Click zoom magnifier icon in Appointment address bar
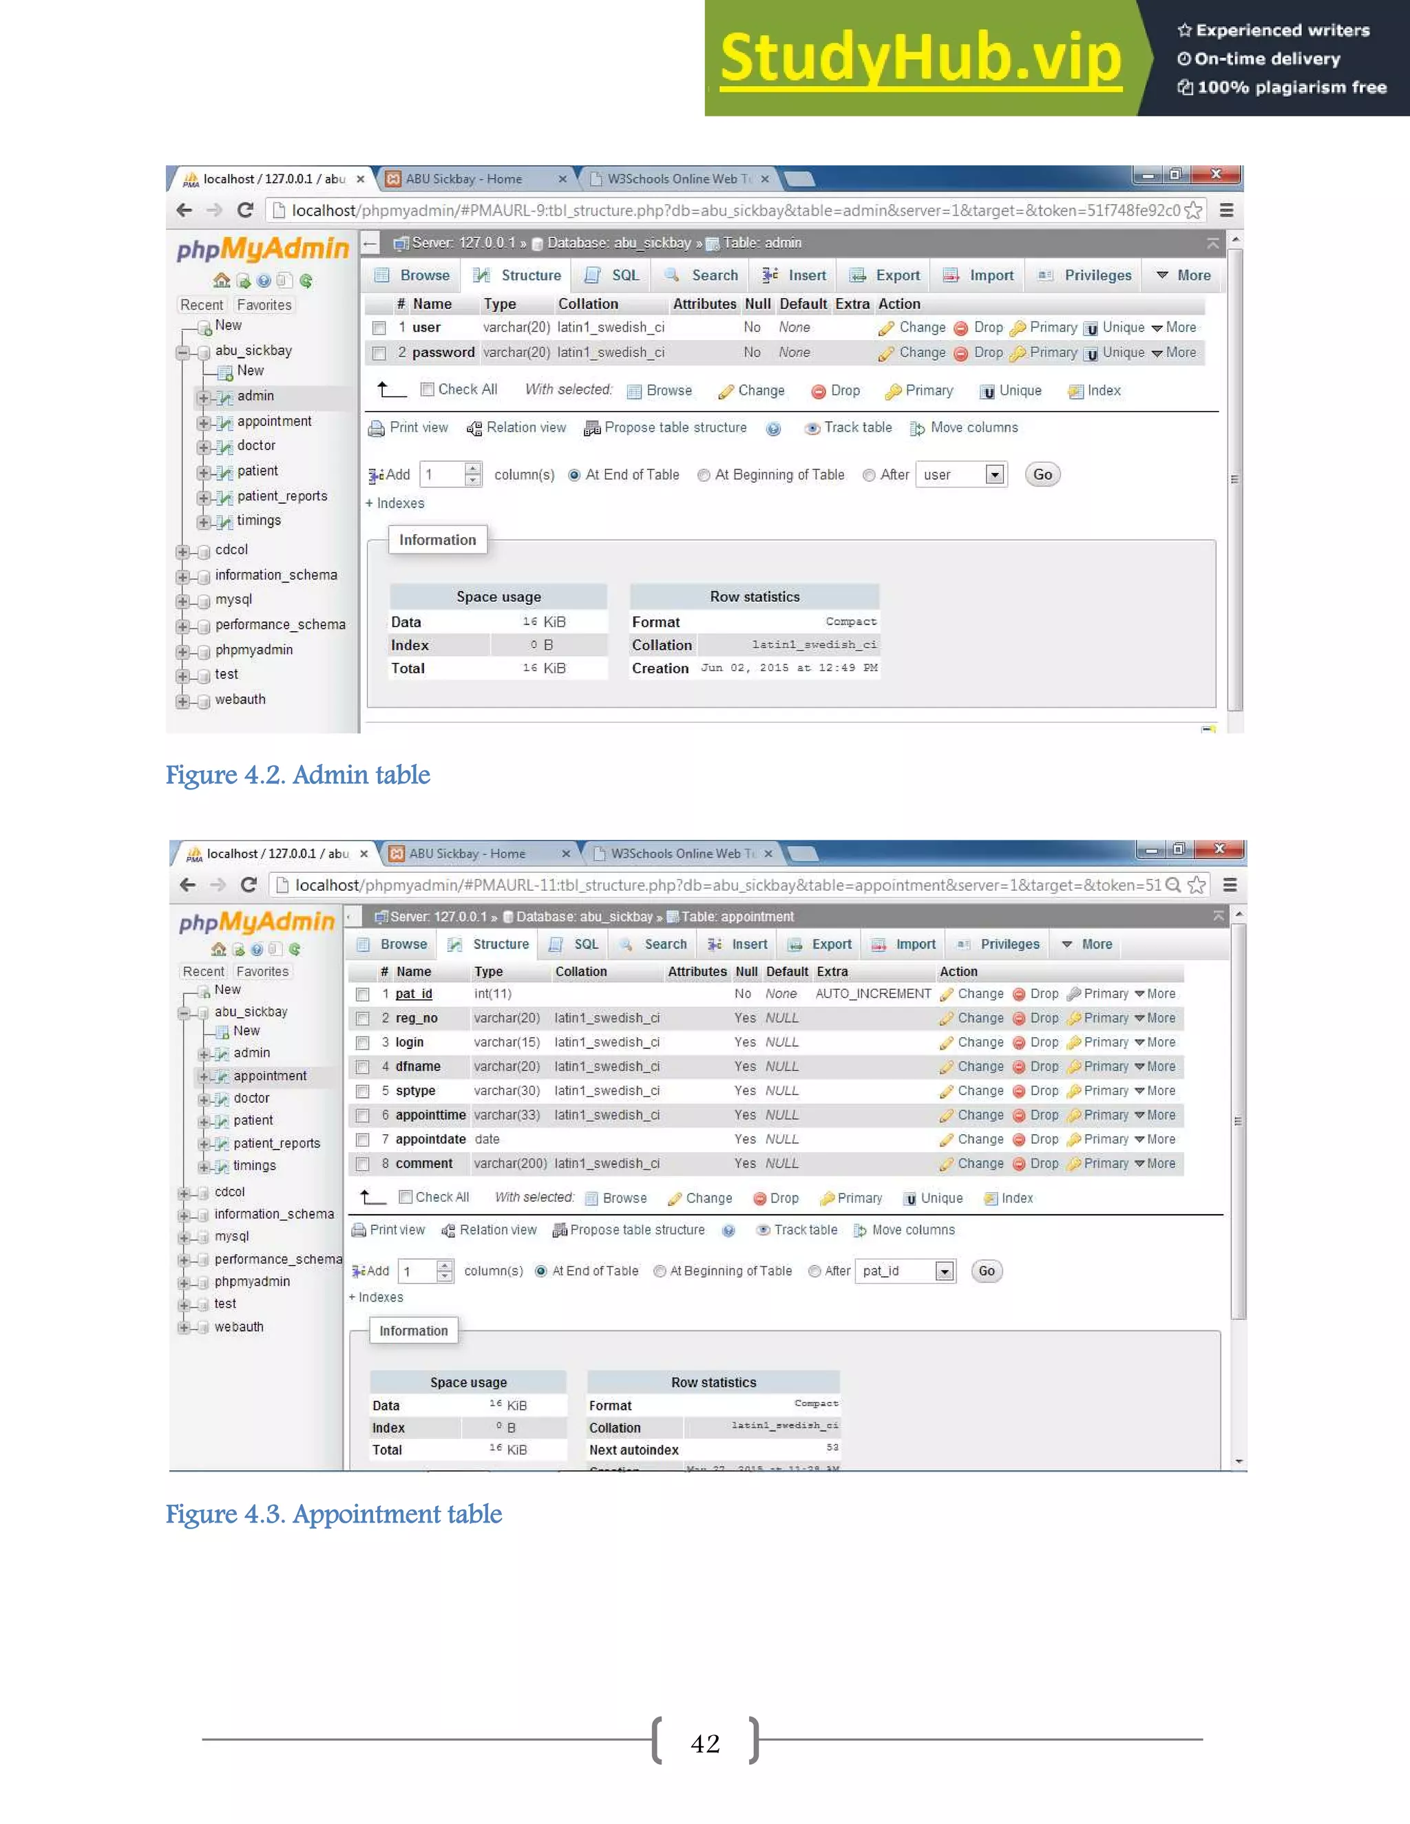 (x=1172, y=884)
